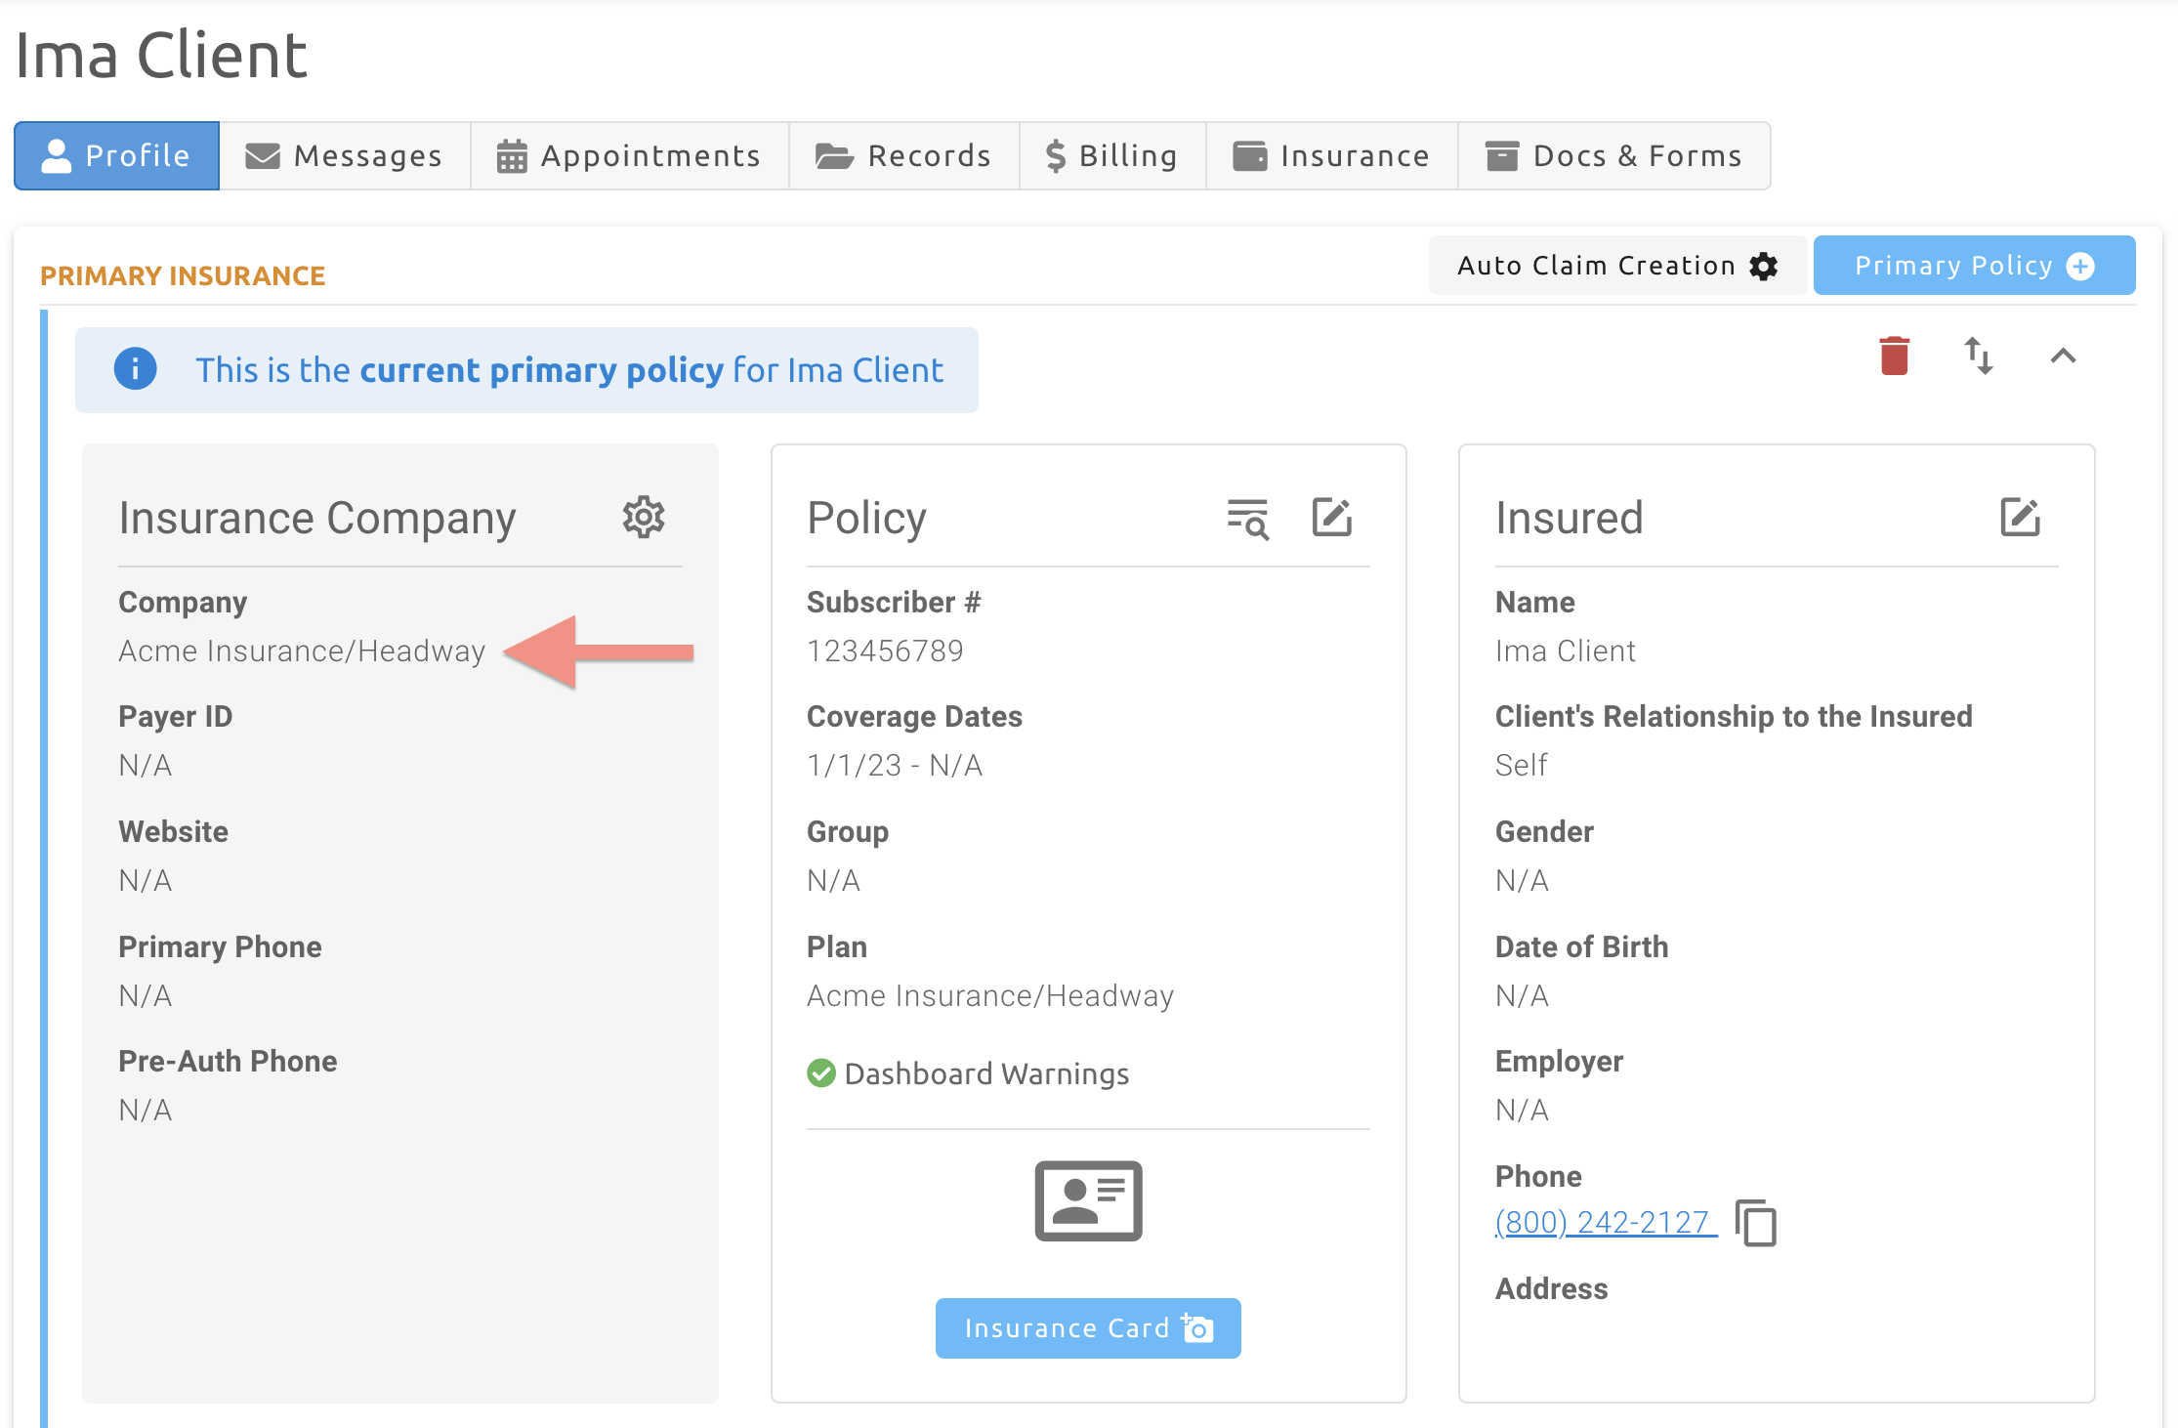Add a new Primary Policy
2178x1428 pixels.
1973,266
